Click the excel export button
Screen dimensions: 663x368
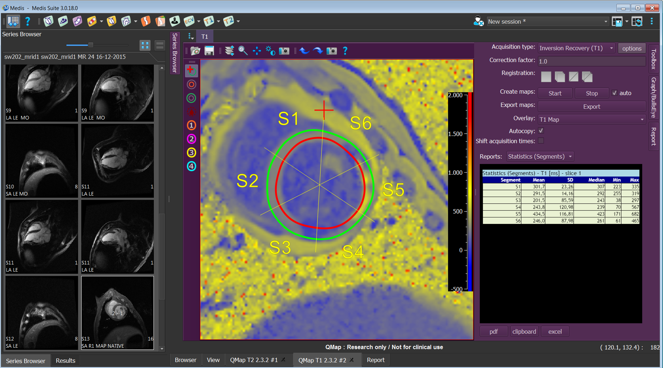555,331
